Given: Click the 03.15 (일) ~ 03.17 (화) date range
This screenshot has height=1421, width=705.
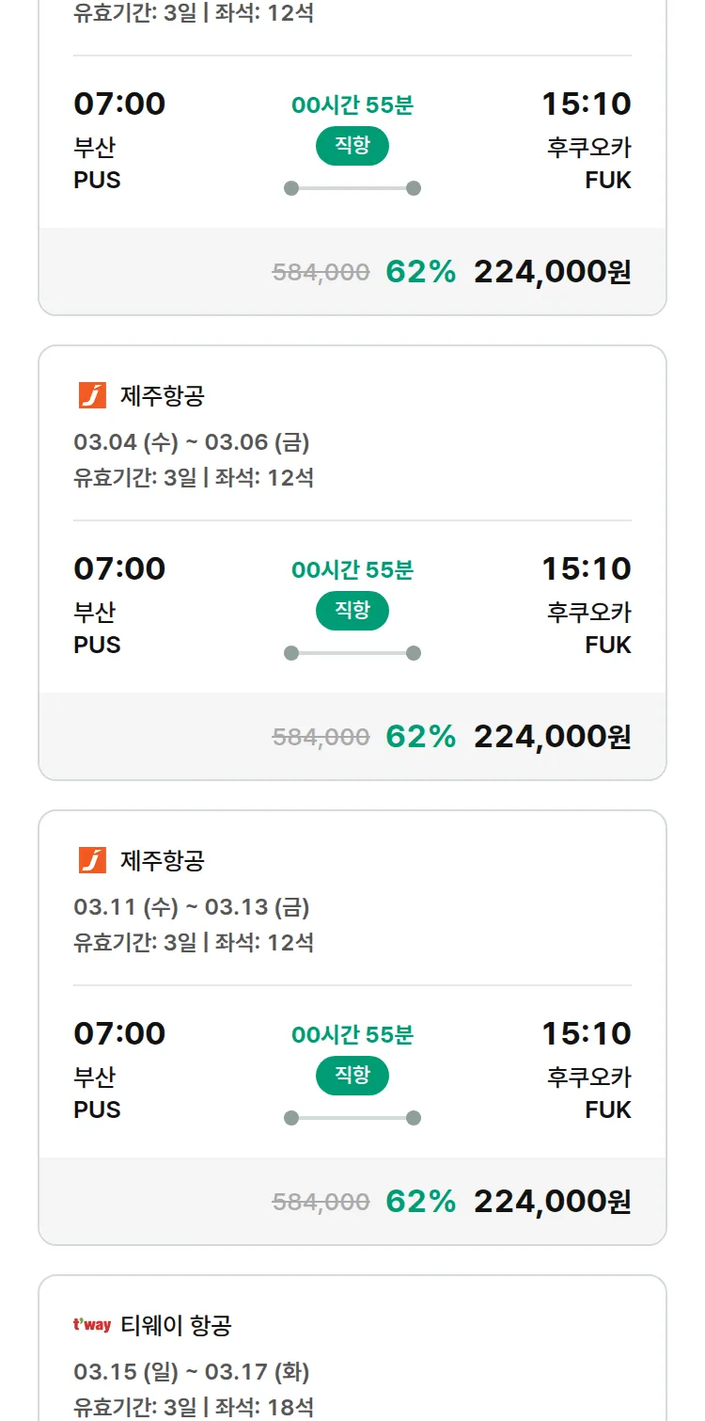Looking at the screenshot, I should pyautogui.click(x=192, y=1371).
